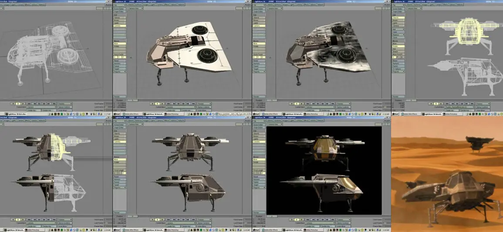Viewport: 503px width, 232px height.
Task: Enable Rotate mouse mode beside white untextured chopper
Action: [x=120, y=47]
